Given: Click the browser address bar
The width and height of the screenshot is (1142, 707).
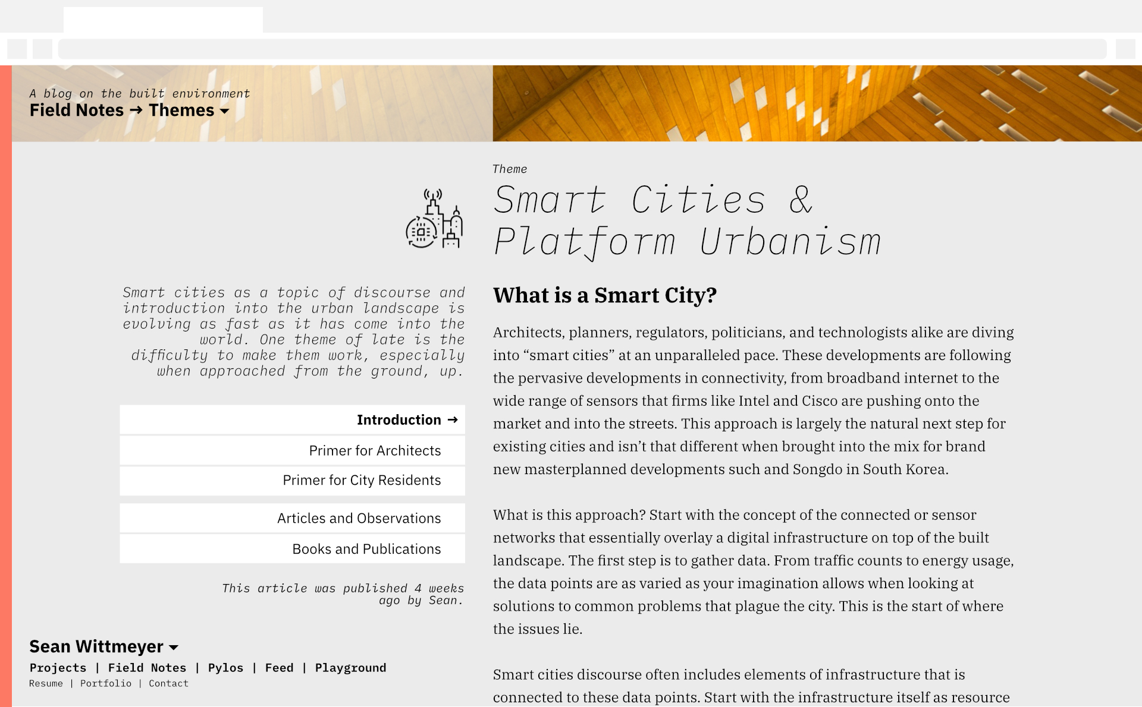Looking at the screenshot, I should click(x=582, y=49).
